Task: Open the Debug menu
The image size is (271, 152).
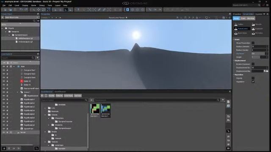Action: (42, 5)
